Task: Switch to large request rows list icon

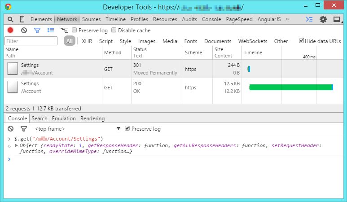Action: 51,30
